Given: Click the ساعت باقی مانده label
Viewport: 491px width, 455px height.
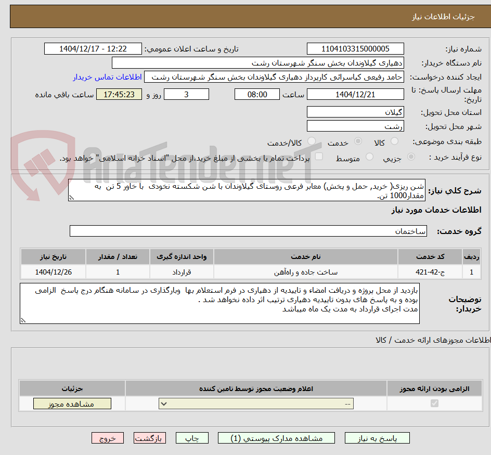Looking at the screenshot, I should click(x=64, y=95).
